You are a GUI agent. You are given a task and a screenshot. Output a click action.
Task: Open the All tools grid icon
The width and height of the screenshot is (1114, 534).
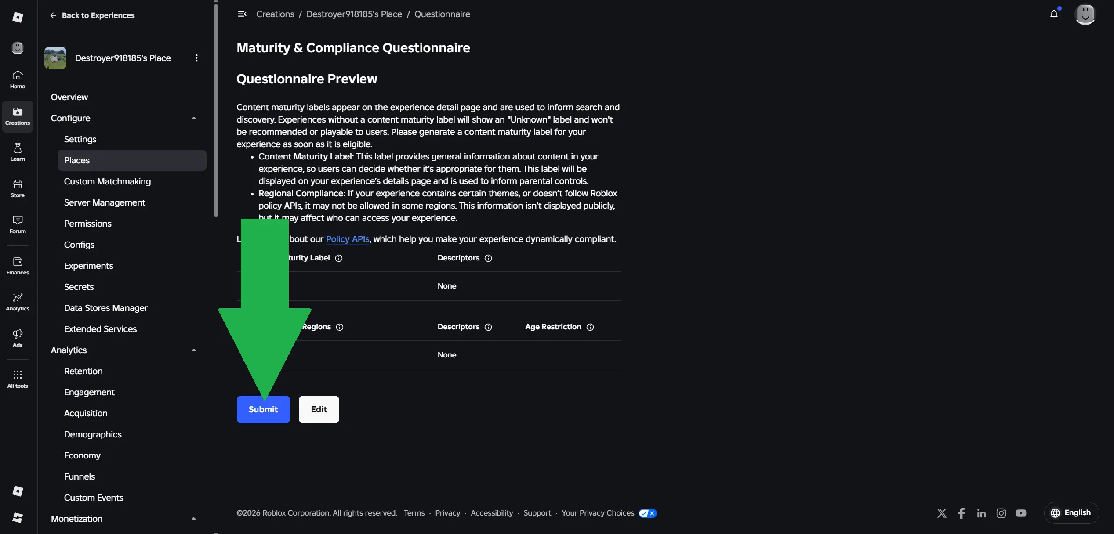[18, 379]
